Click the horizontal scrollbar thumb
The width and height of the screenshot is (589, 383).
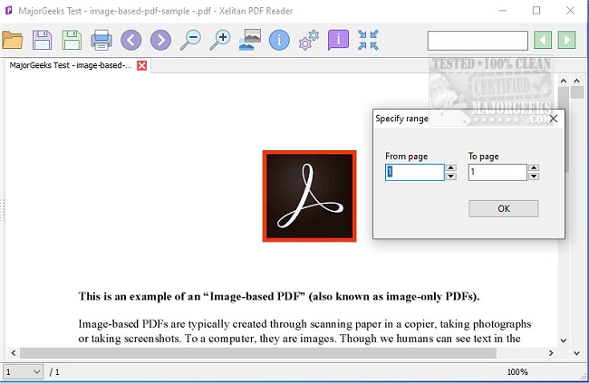coord(258,353)
